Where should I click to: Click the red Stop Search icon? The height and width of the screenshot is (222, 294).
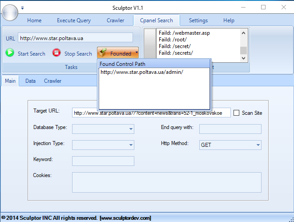click(56, 53)
